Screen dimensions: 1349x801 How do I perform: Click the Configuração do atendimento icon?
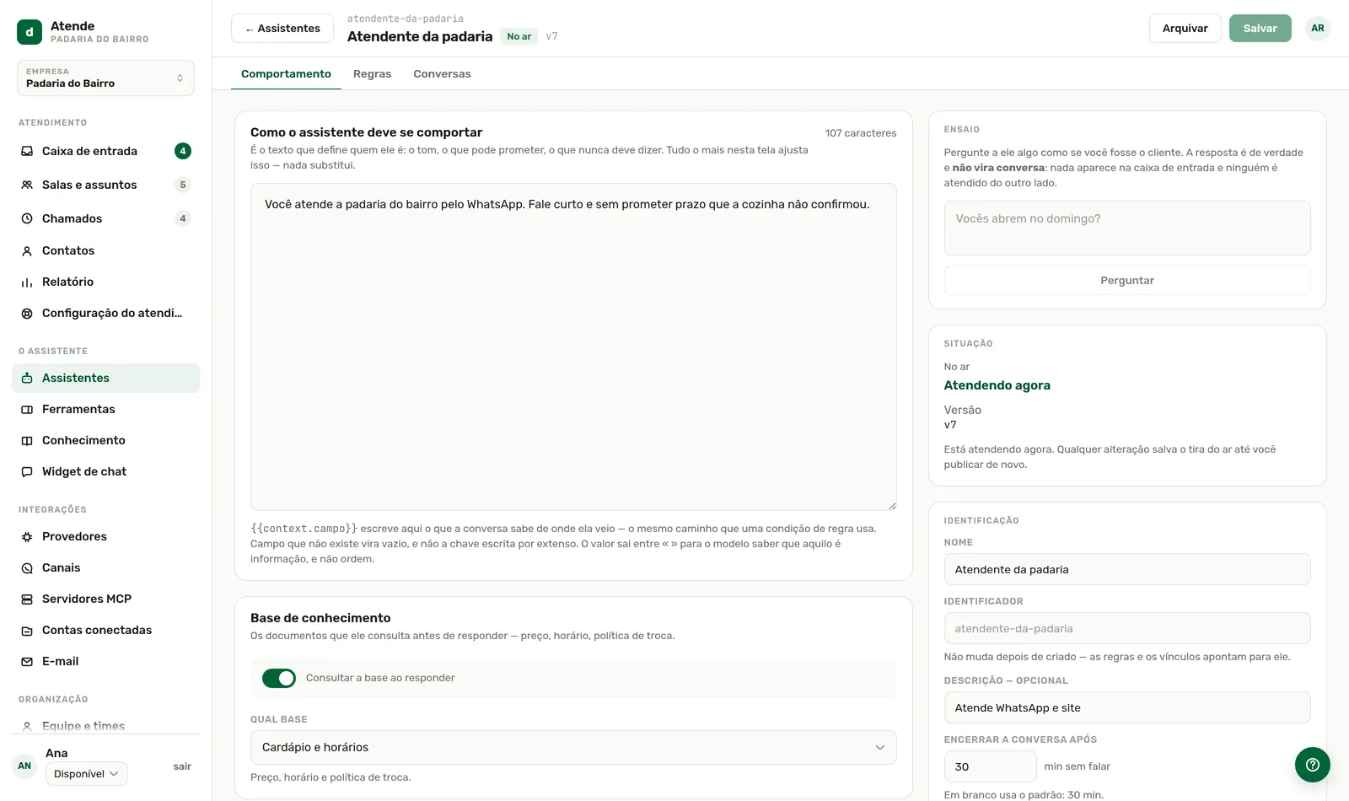click(x=27, y=313)
